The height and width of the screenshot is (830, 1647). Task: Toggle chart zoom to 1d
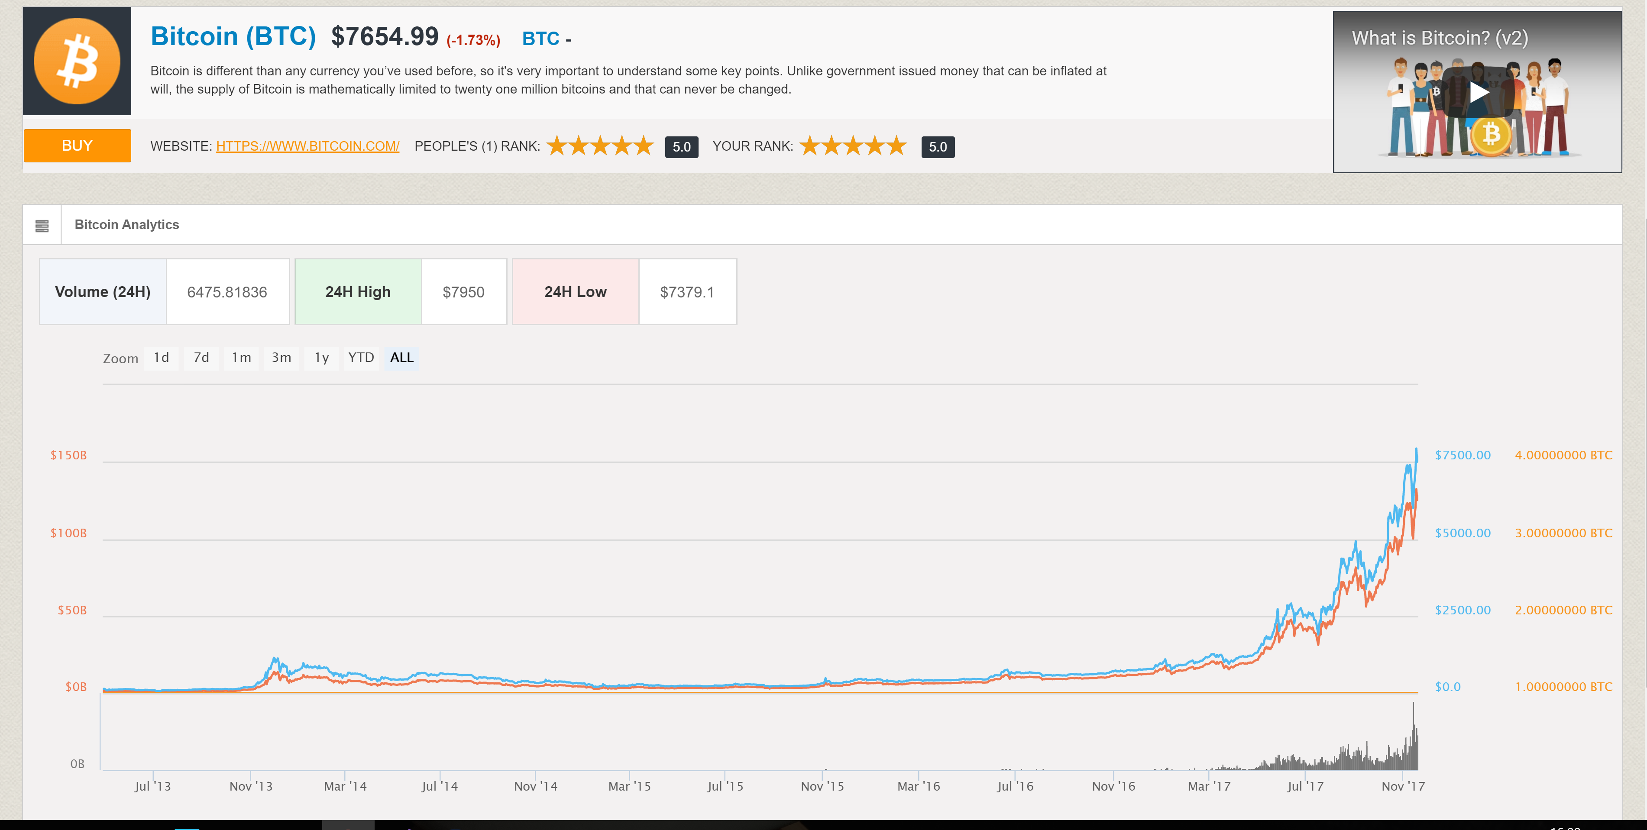(161, 358)
